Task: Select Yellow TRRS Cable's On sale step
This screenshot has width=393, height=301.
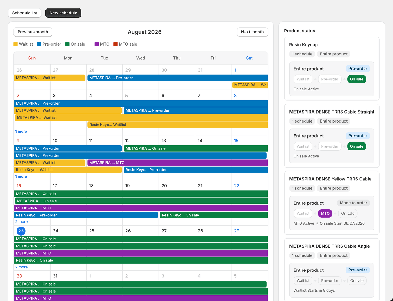Action: 348,214
